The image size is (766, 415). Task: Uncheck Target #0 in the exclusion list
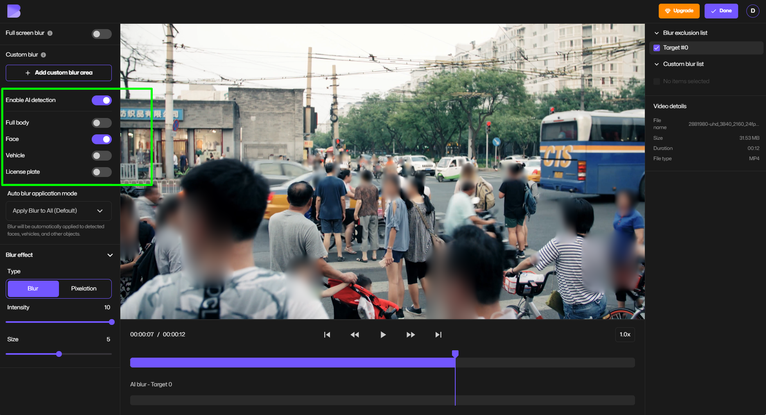click(656, 48)
